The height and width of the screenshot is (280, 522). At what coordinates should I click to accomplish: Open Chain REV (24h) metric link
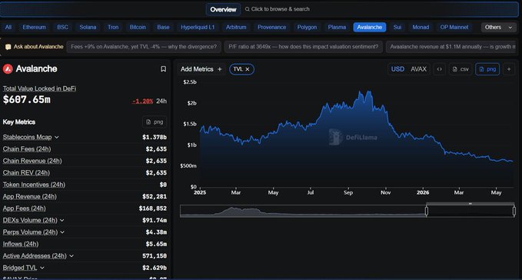tap(26, 173)
